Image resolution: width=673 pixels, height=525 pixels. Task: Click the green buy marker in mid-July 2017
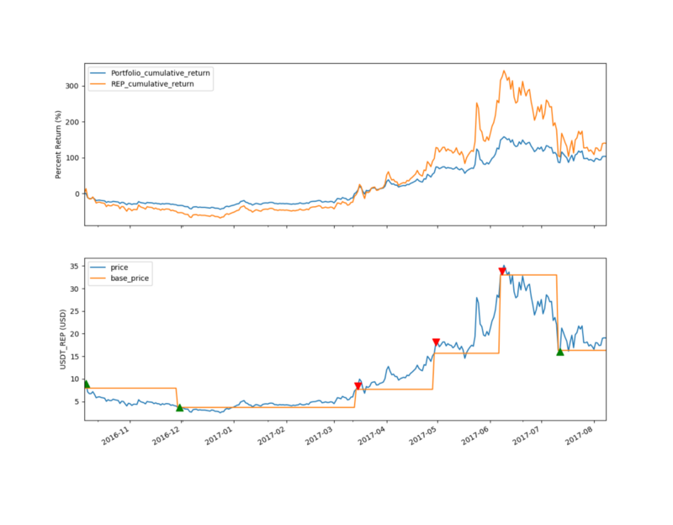[x=560, y=351]
